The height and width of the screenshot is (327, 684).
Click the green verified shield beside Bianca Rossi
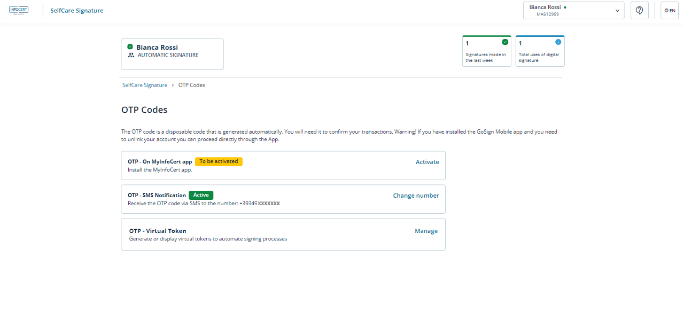(x=130, y=47)
